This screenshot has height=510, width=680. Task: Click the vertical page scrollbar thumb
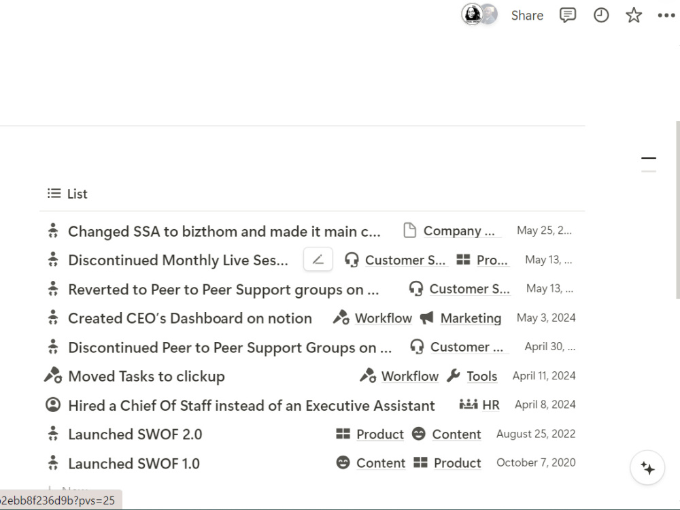[678, 210]
